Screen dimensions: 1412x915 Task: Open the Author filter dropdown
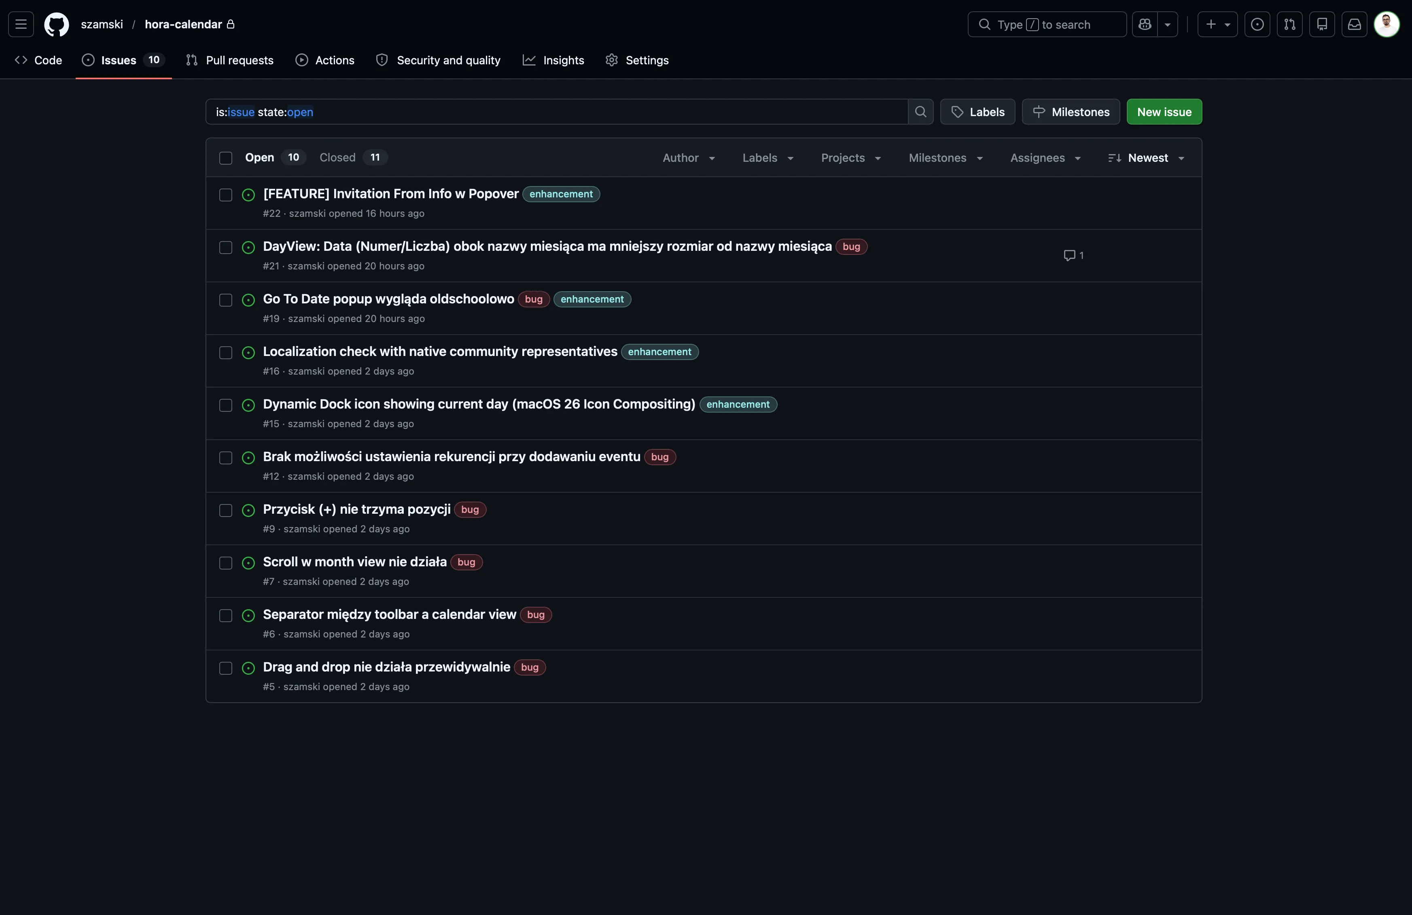pyautogui.click(x=688, y=158)
